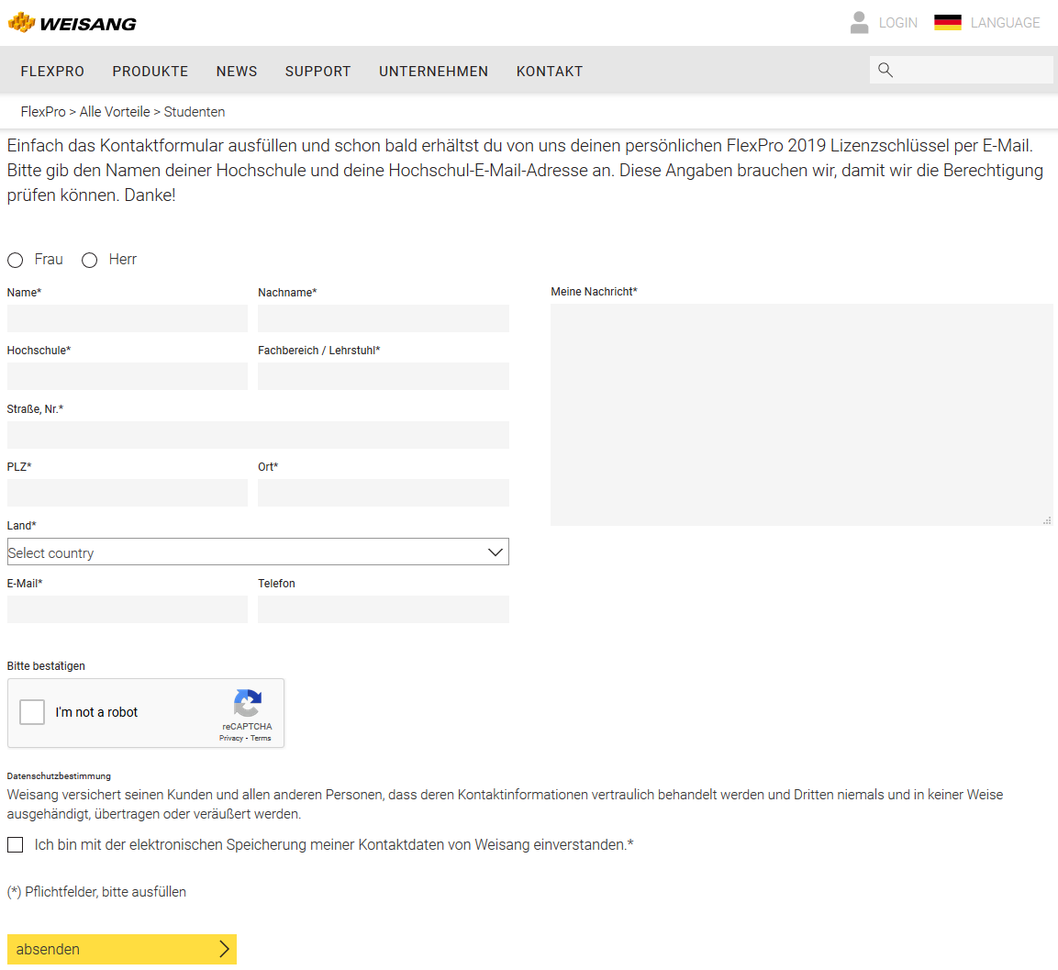Click the German flag language icon
1058x970 pixels.
(x=947, y=22)
